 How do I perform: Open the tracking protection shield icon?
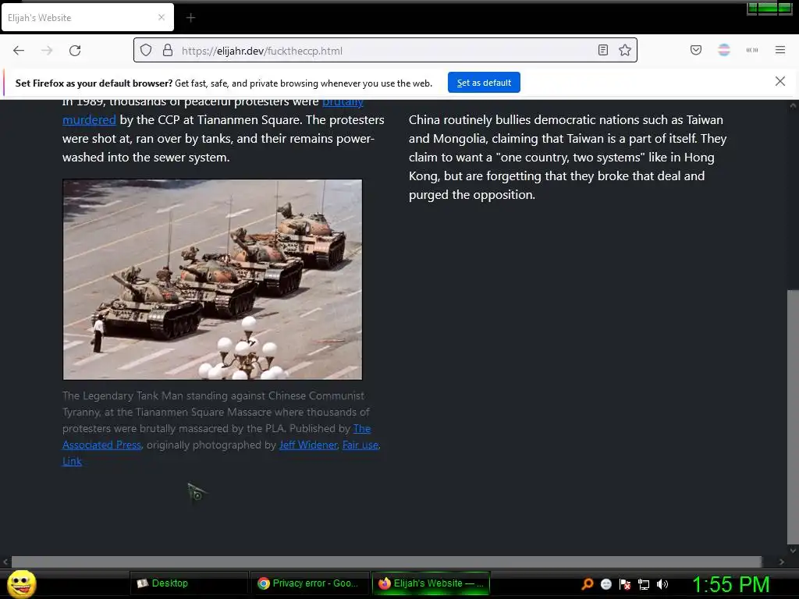click(146, 50)
